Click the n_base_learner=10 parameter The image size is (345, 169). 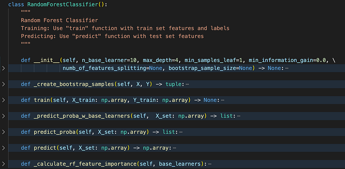click(x=110, y=60)
